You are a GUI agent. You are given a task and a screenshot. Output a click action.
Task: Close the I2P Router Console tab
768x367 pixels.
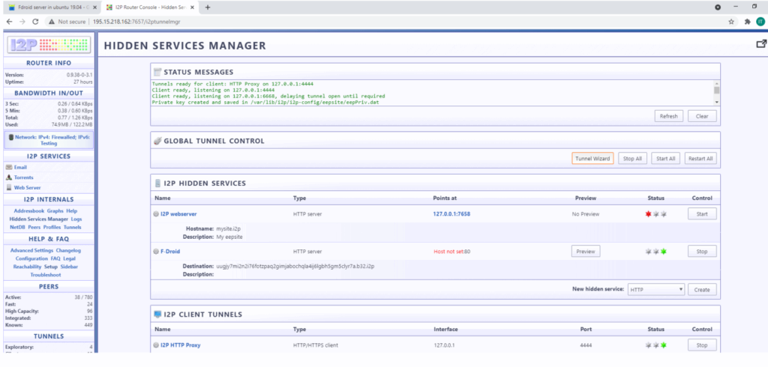[x=193, y=7]
